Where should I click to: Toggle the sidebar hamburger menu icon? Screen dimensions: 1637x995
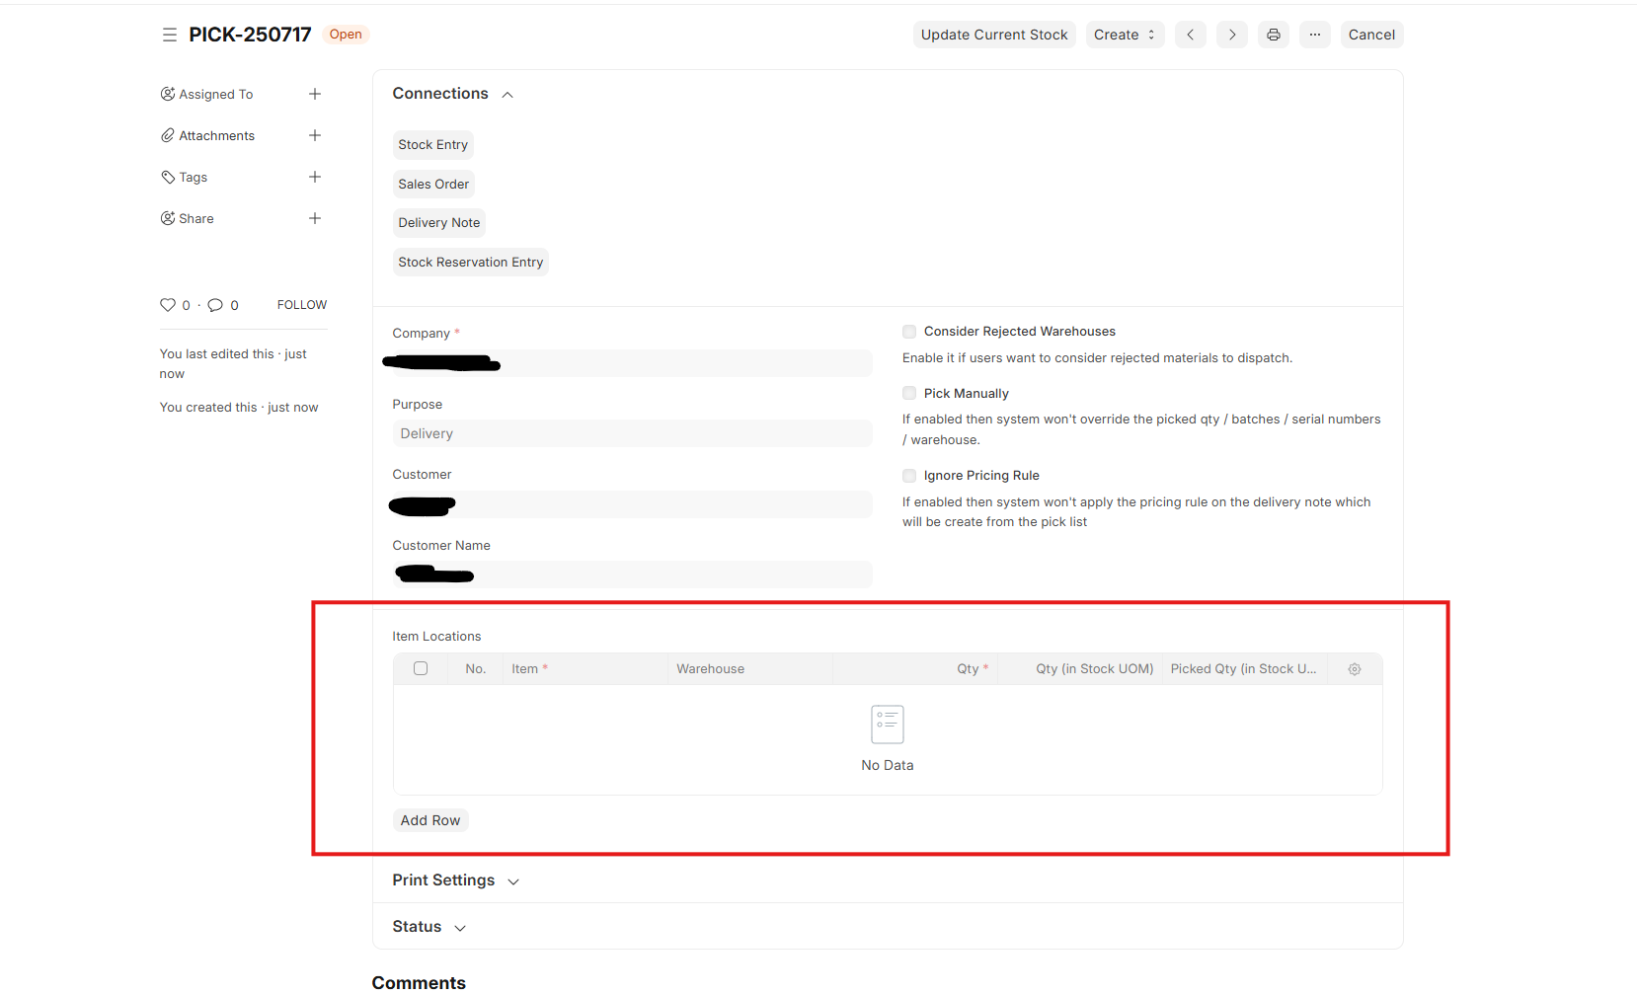coord(169,35)
